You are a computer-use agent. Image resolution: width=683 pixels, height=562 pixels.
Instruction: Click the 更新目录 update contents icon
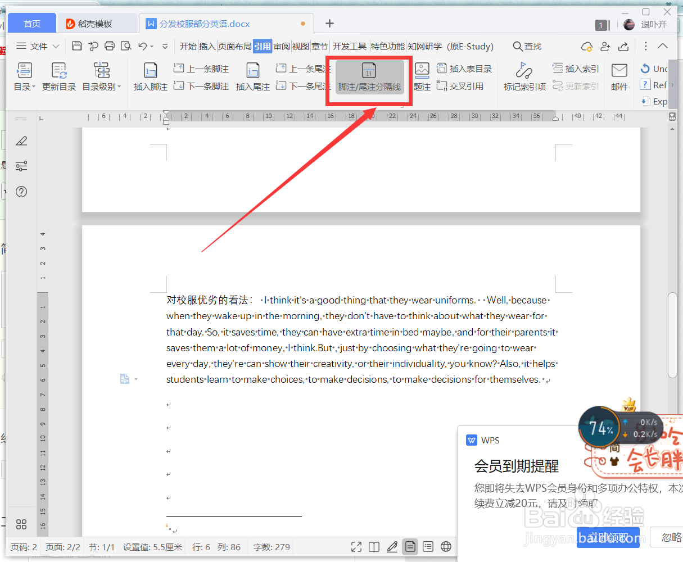(x=59, y=76)
